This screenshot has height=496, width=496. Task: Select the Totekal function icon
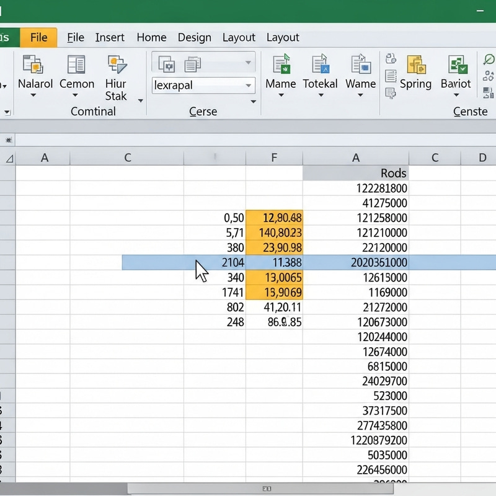[x=321, y=65]
